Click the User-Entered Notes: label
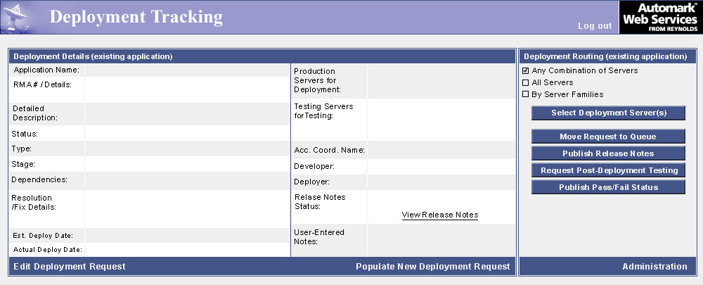 (319, 237)
